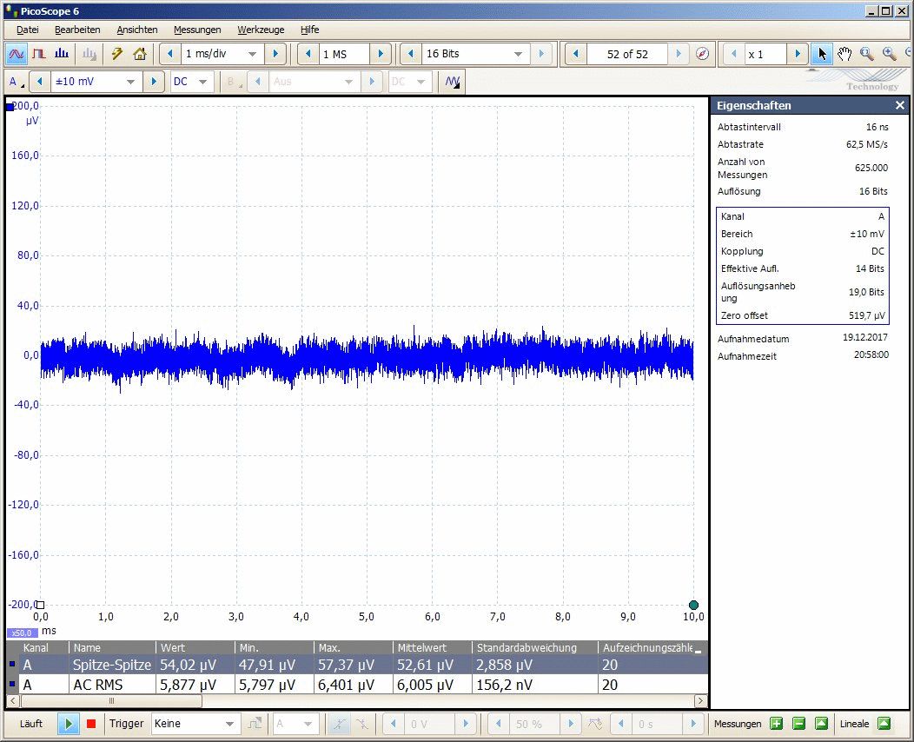This screenshot has height=742, width=914.
Task: Open the Messungen menu
Action: pyautogui.click(x=197, y=30)
